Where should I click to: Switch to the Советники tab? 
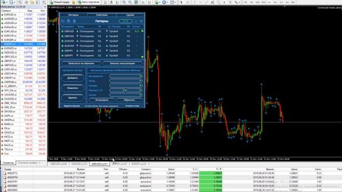coord(102,15)
